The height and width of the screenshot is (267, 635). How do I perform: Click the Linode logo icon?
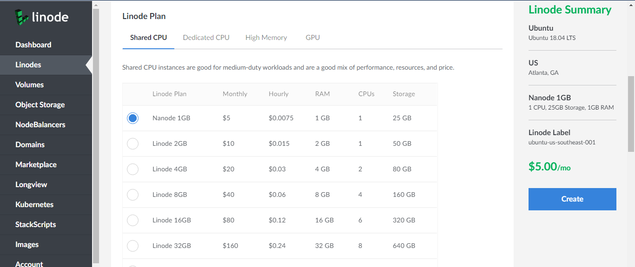point(22,17)
